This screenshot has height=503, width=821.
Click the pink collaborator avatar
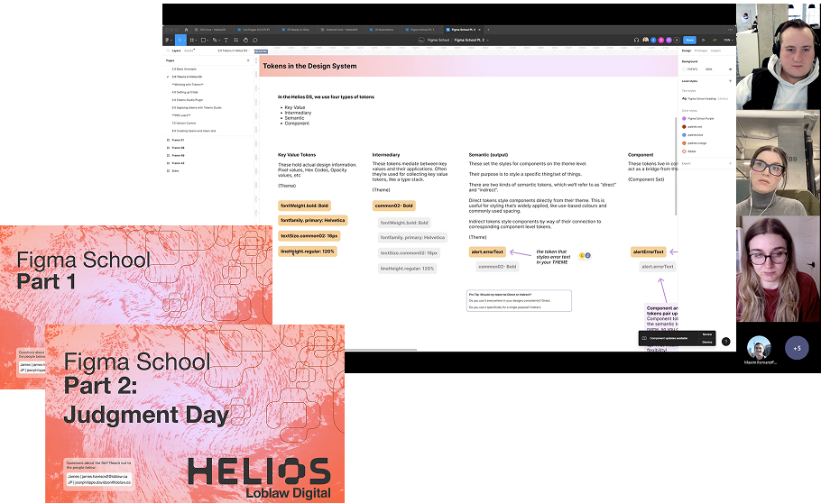pos(660,41)
